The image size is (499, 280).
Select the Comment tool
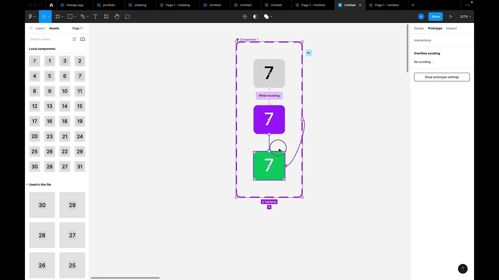(x=127, y=17)
